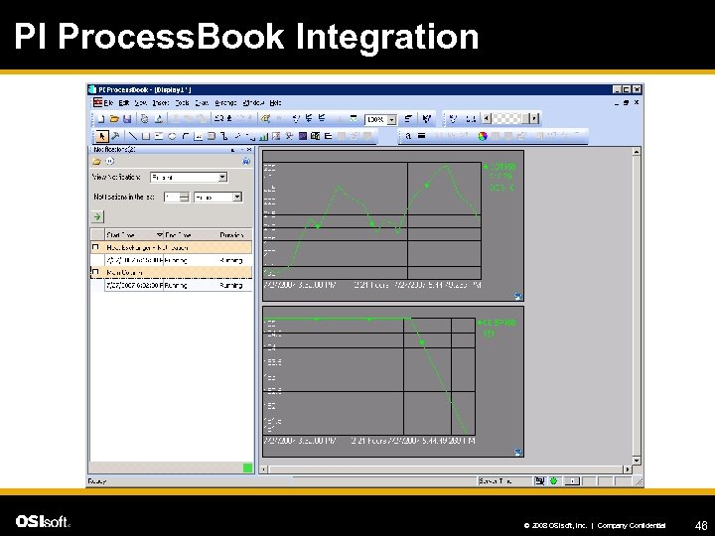Open the 100% zoom dropdown
The height and width of the screenshot is (536, 715).
(391, 119)
